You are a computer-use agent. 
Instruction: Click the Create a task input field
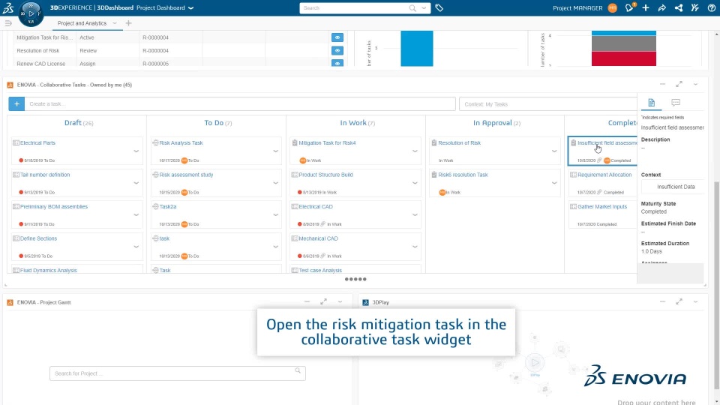pyautogui.click(x=240, y=103)
